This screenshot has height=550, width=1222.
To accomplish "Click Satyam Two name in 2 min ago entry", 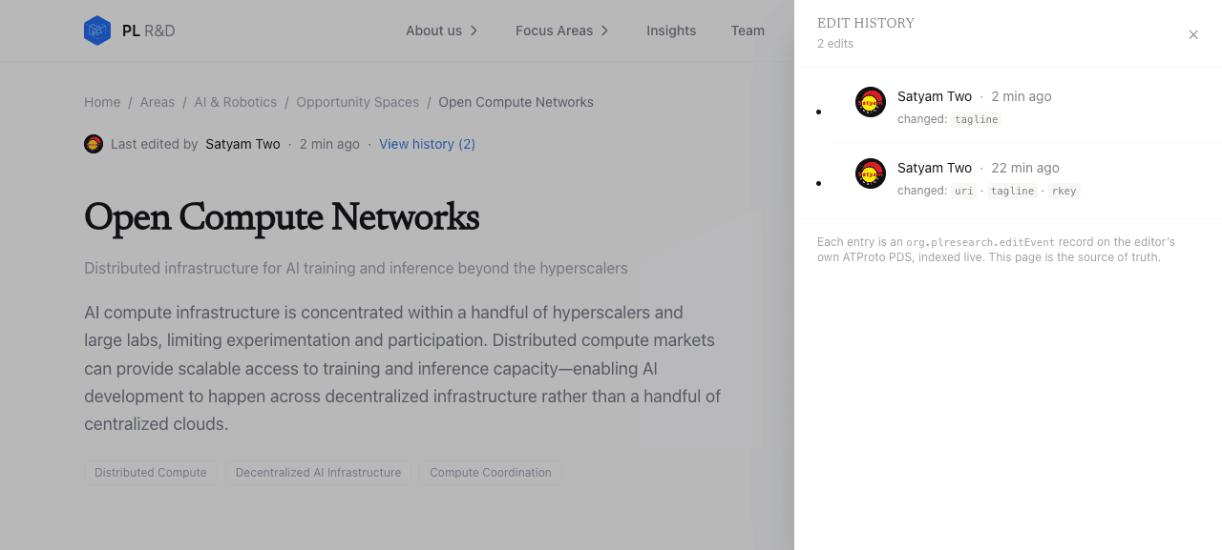I will (x=935, y=96).
